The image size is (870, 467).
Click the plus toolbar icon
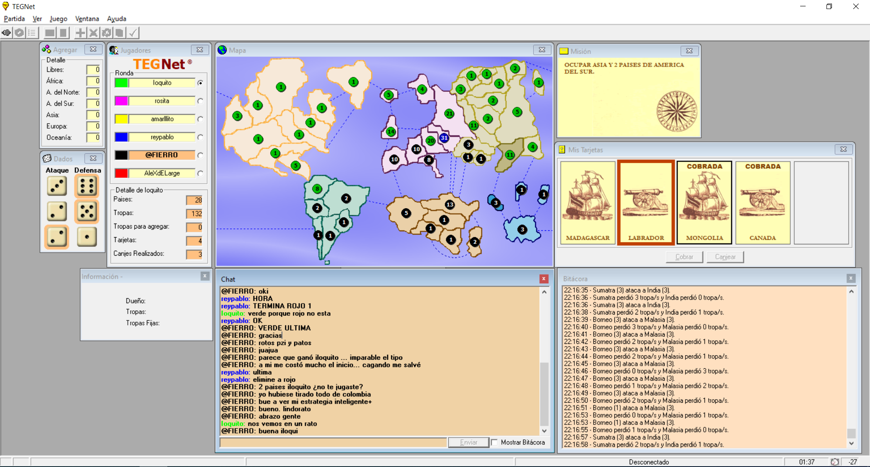pos(80,33)
